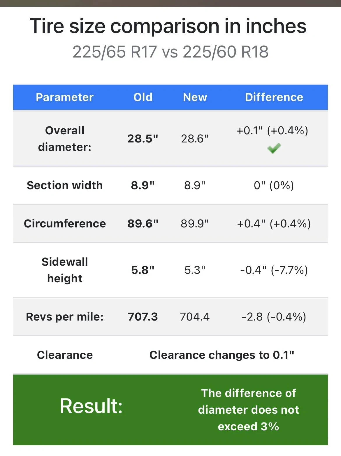Click the New column header
The width and height of the screenshot is (341, 456).
click(195, 97)
